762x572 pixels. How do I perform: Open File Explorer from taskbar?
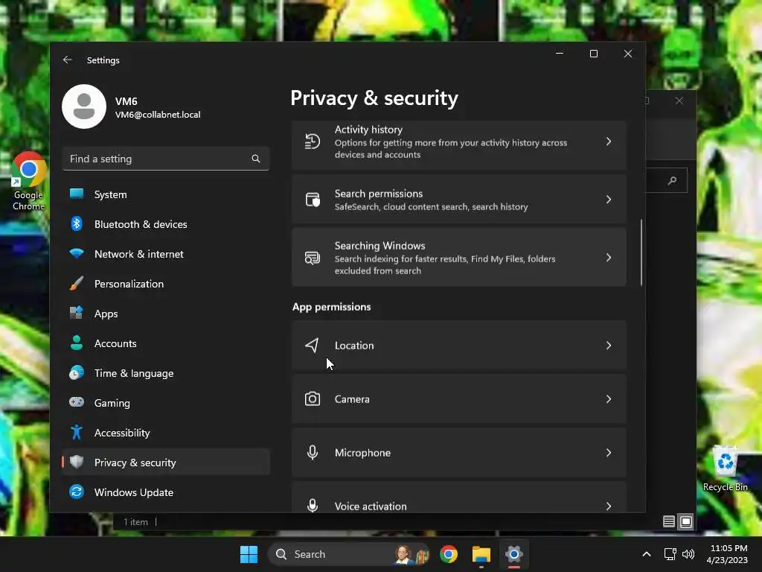point(481,554)
